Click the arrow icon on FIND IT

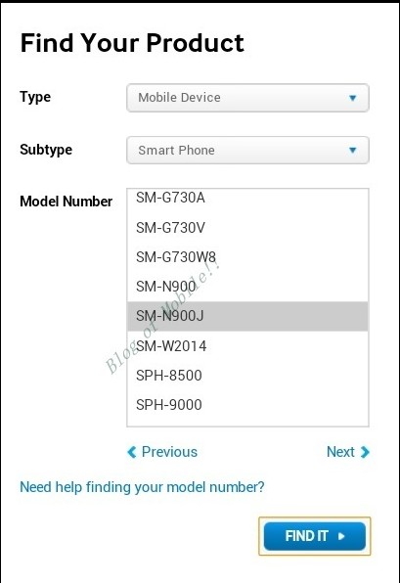coord(341,536)
